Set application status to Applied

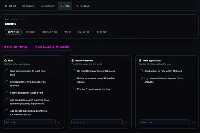tap(30, 32)
